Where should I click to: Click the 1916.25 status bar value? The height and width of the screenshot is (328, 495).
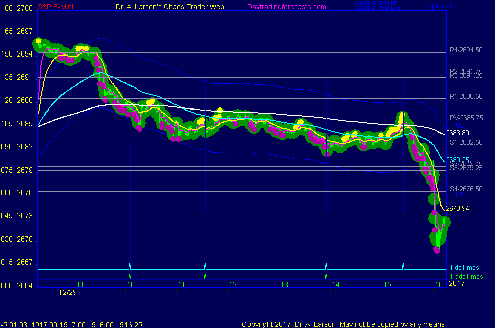129,325
